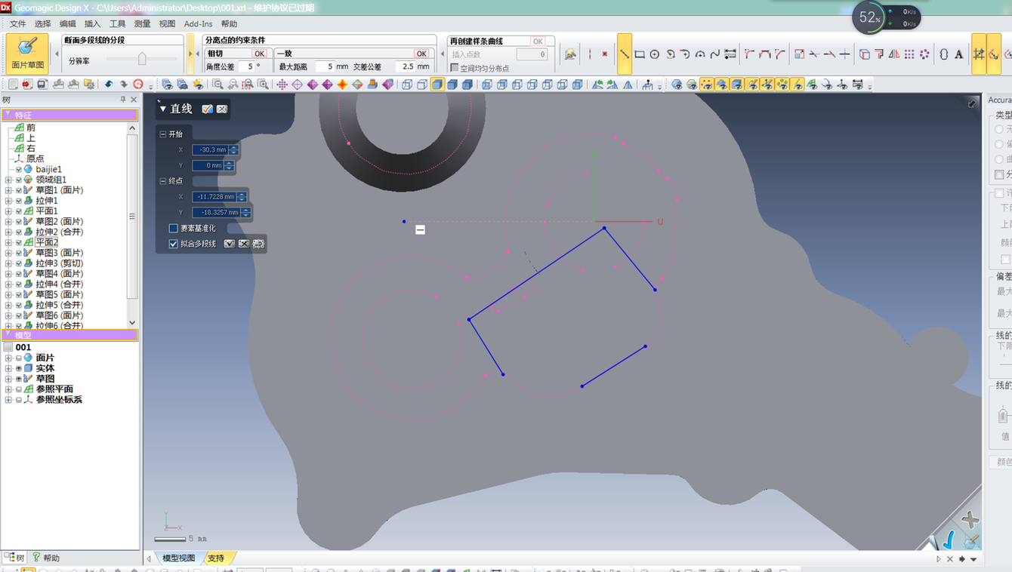Click the trim tool icon
Screen dimensions: 1012x572
[x=814, y=54]
